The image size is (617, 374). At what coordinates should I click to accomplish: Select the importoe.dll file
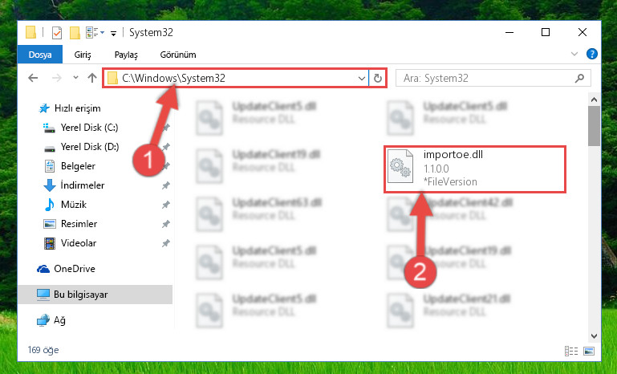(x=474, y=169)
